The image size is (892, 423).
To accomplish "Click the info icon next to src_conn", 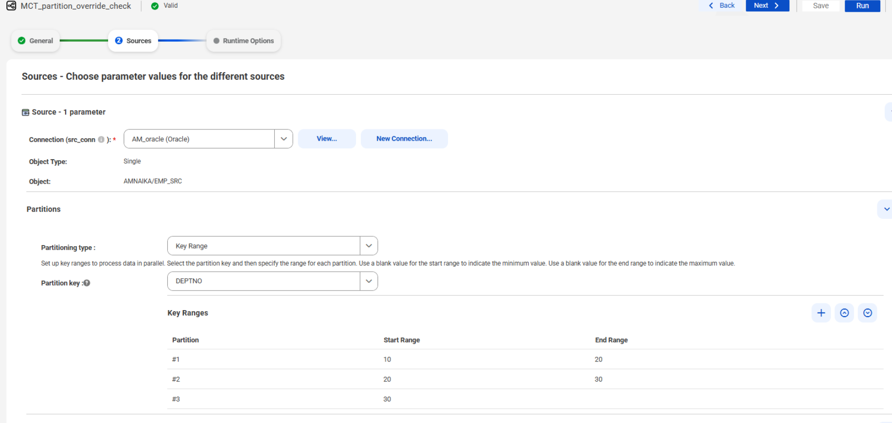I will 101,139.
